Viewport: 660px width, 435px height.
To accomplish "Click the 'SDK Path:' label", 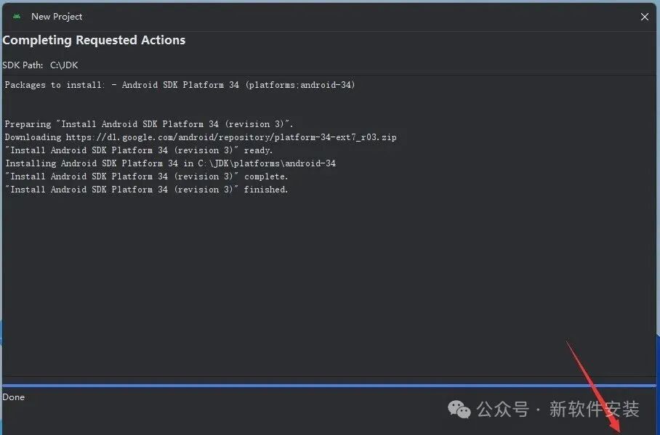I will (23, 65).
